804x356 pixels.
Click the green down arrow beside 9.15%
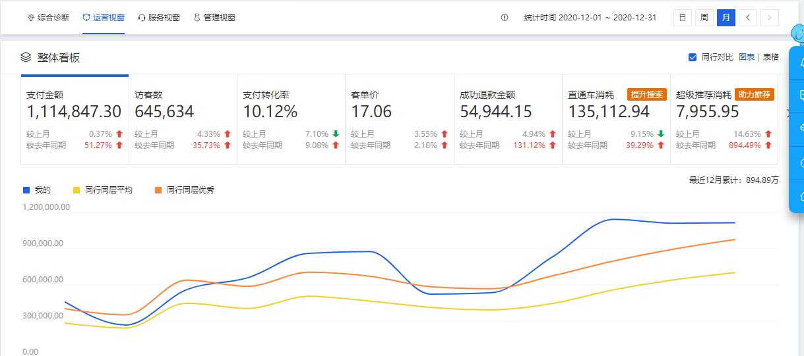661,134
